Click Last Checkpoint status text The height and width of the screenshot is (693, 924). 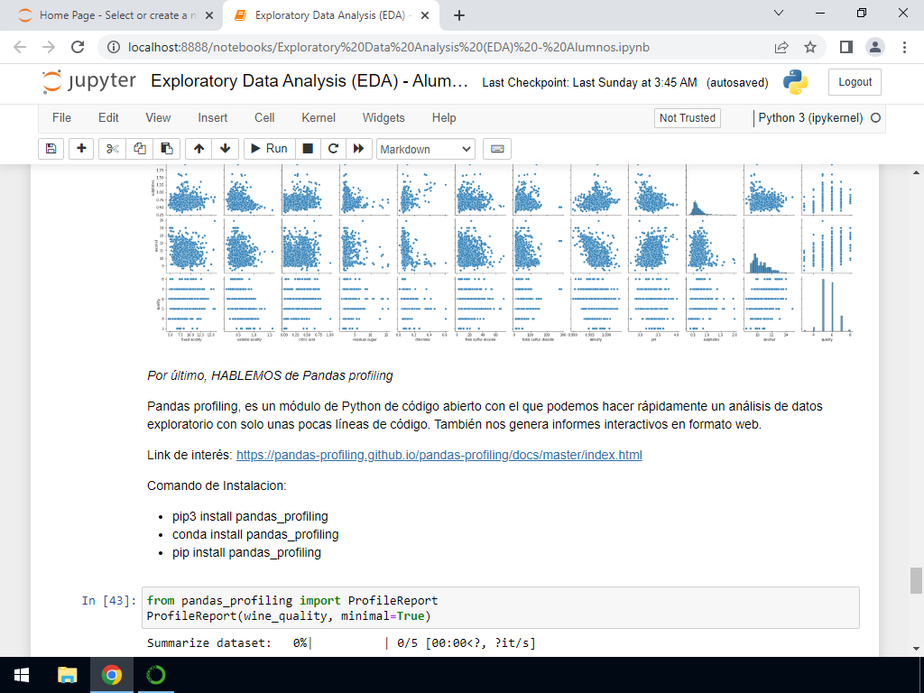[x=589, y=82]
